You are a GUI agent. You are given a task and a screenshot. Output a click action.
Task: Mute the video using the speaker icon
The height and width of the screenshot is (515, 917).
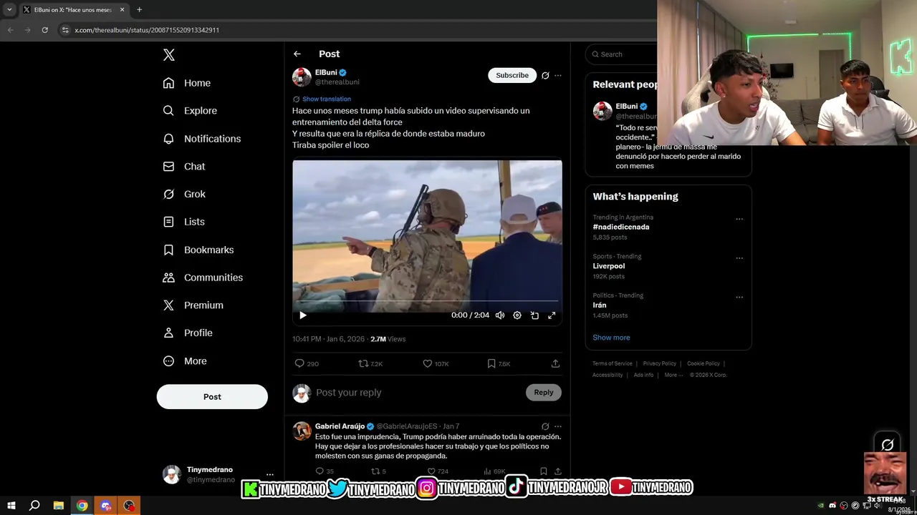(x=500, y=315)
